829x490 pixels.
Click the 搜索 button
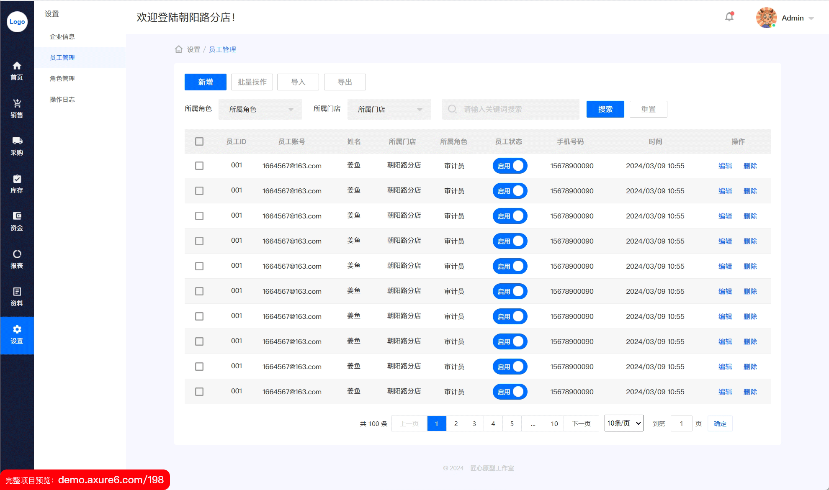[x=605, y=109]
